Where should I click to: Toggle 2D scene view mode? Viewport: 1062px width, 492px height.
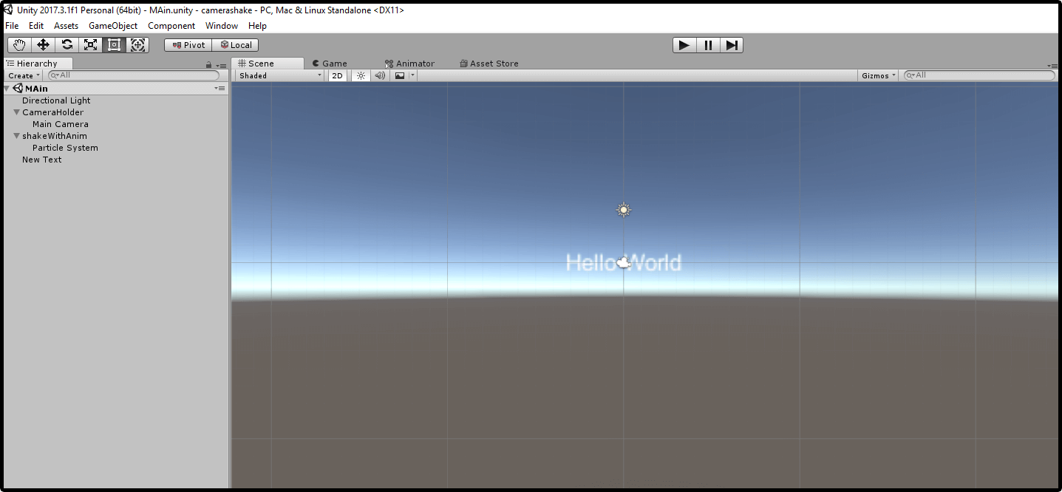(337, 75)
